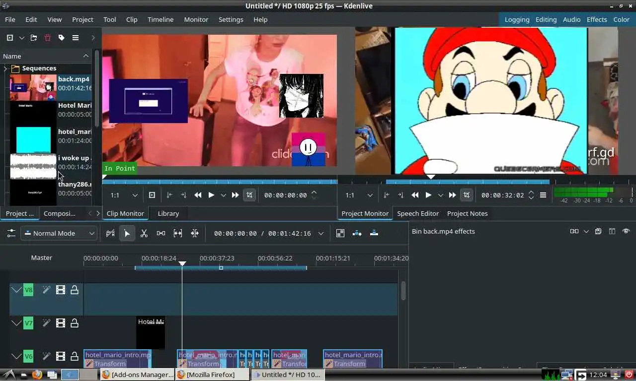Disable effects on track V6

click(x=46, y=356)
